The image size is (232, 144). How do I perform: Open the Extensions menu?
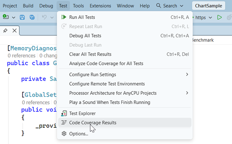pos(100,6)
